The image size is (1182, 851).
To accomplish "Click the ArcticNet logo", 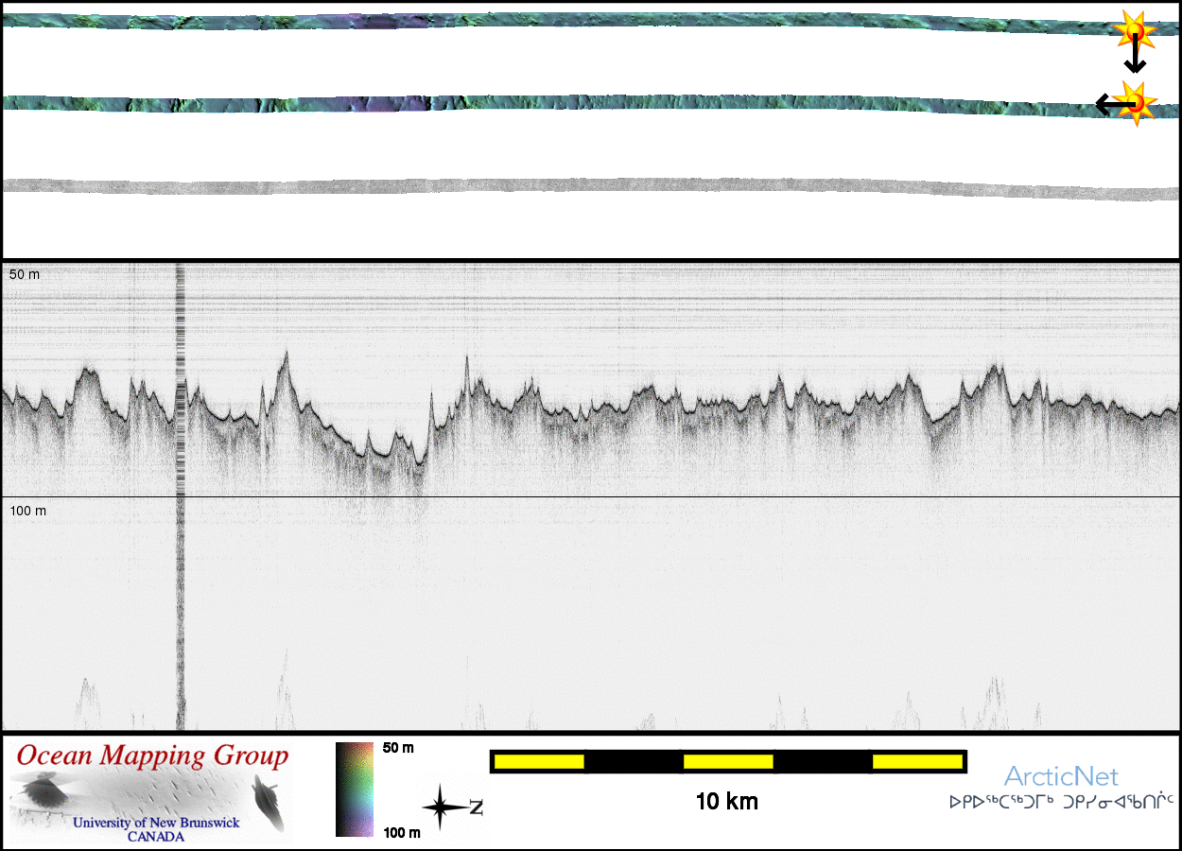I will coord(1061,777).
